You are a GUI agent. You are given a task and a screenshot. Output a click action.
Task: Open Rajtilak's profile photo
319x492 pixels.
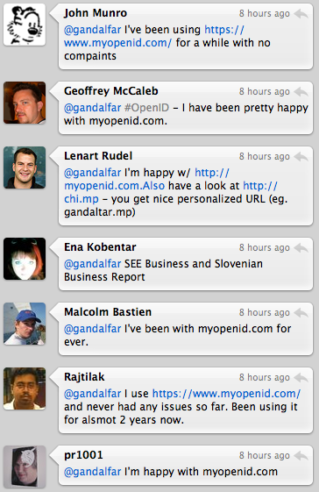[x=25, y=389]
